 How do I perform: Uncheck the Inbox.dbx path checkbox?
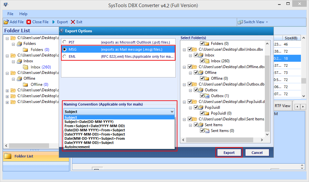190,49
